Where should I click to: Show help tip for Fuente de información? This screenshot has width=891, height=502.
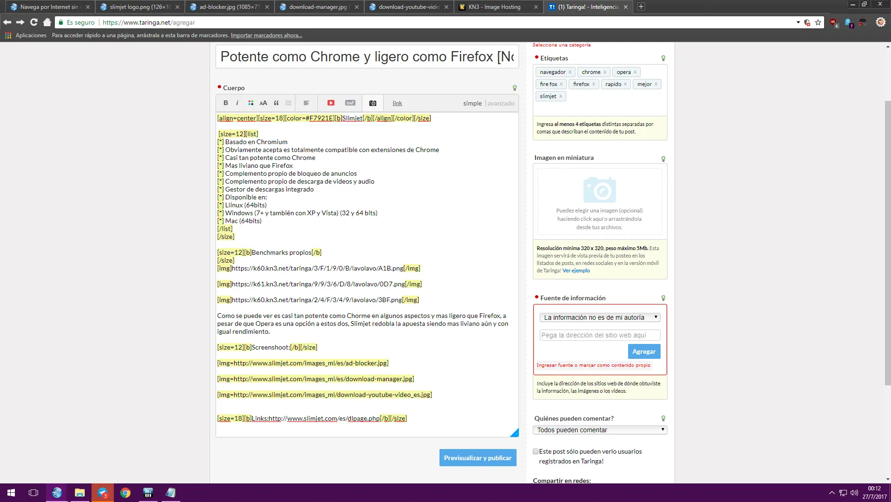[x=663, y=298]
